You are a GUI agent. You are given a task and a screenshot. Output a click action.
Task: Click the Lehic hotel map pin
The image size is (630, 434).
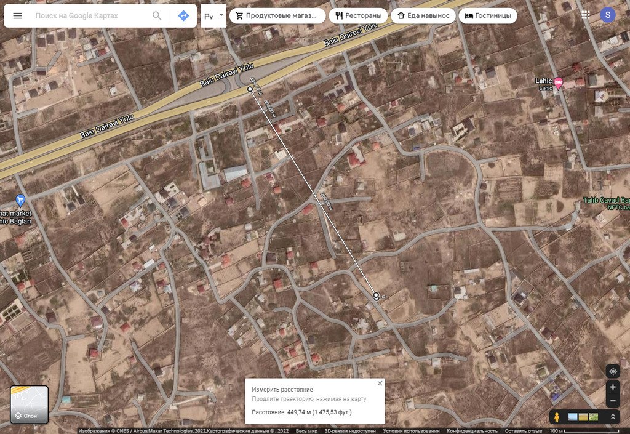click(x=559, y=82)
